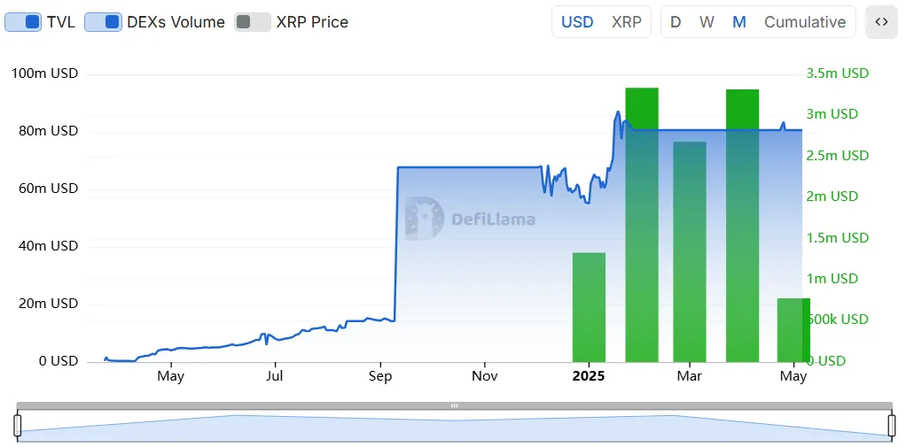Click the right range slider handle

(892, 425)
